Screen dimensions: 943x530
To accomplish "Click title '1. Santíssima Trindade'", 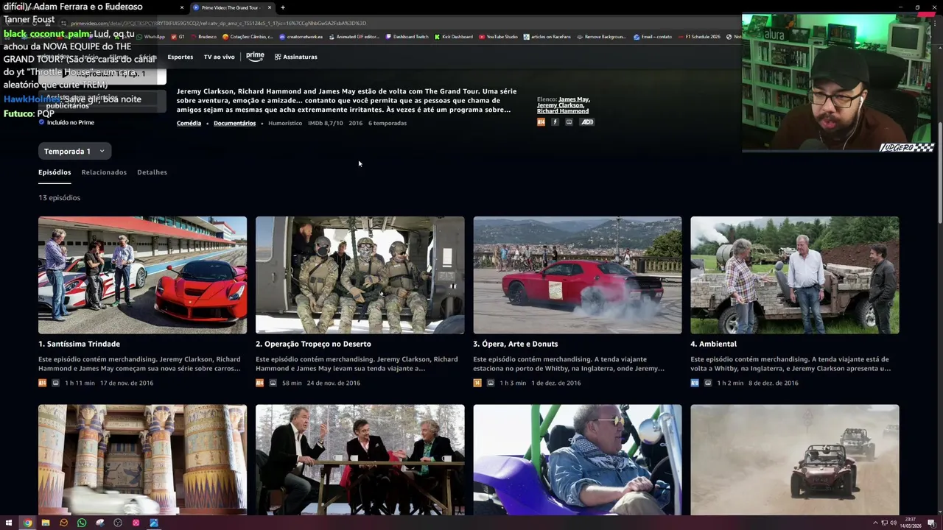I will (x=79, y=344).
